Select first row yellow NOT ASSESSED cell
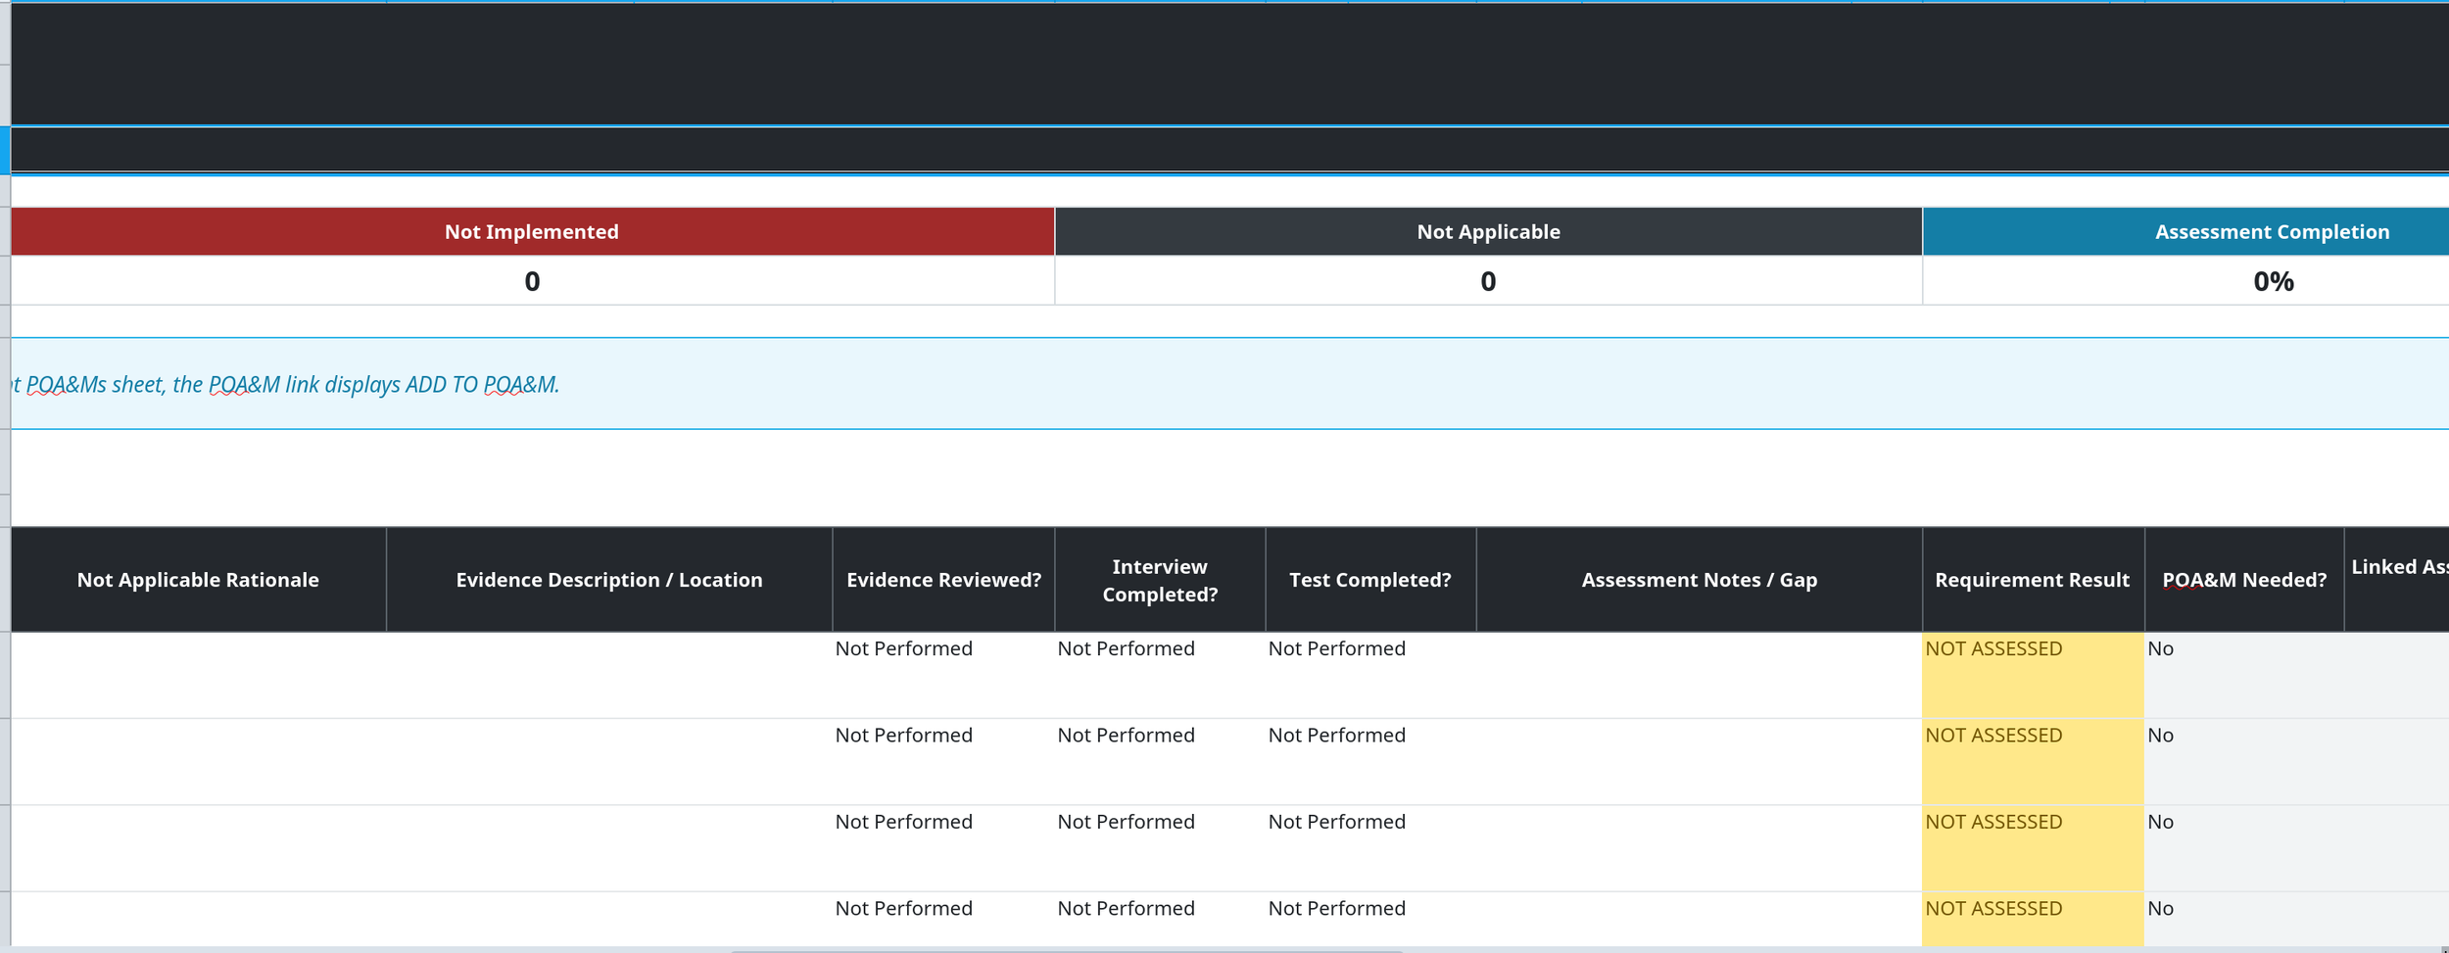2449x953 pixels. click(x=2033, y=676)
